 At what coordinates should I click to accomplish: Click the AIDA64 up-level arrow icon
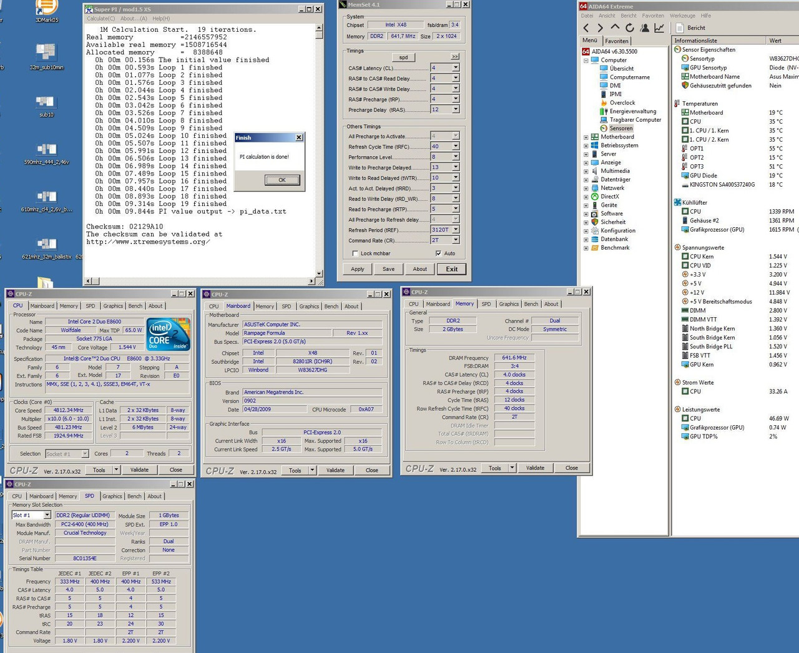[x=615, y=27]
